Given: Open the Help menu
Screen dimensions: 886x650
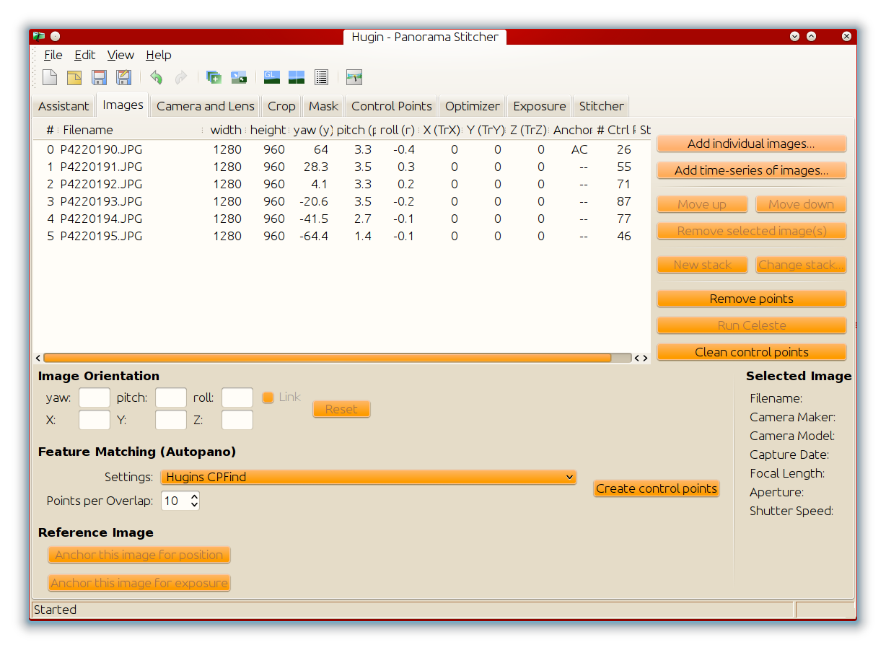Looking at the screenshot, I should 159,55.
